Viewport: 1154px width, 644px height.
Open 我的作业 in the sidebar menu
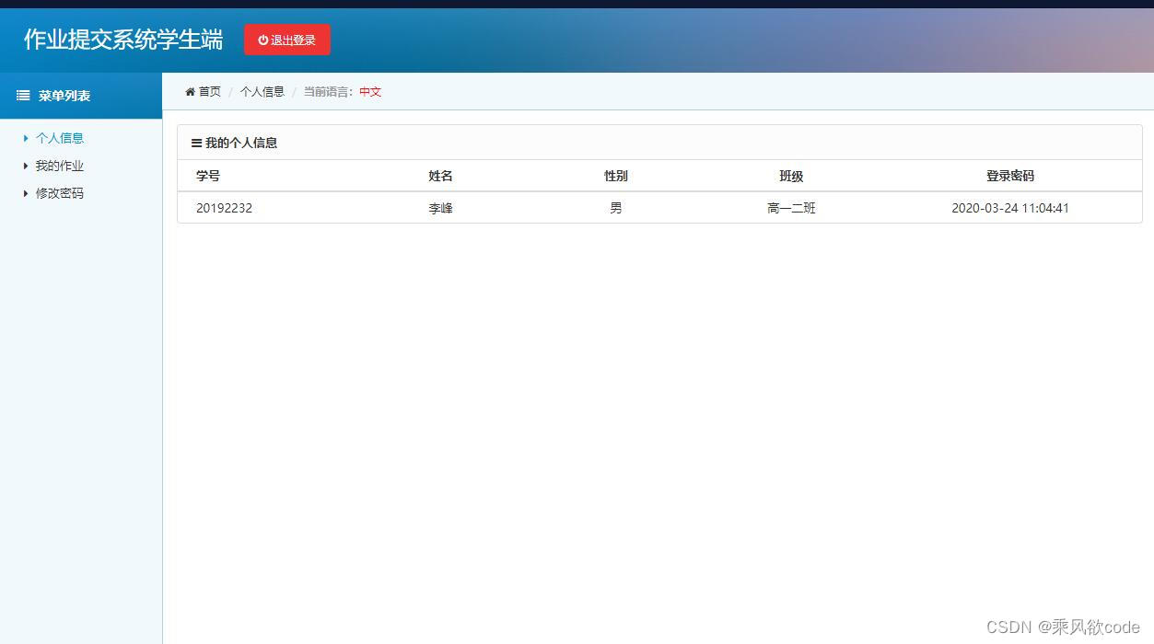click(x=60, y=166)
